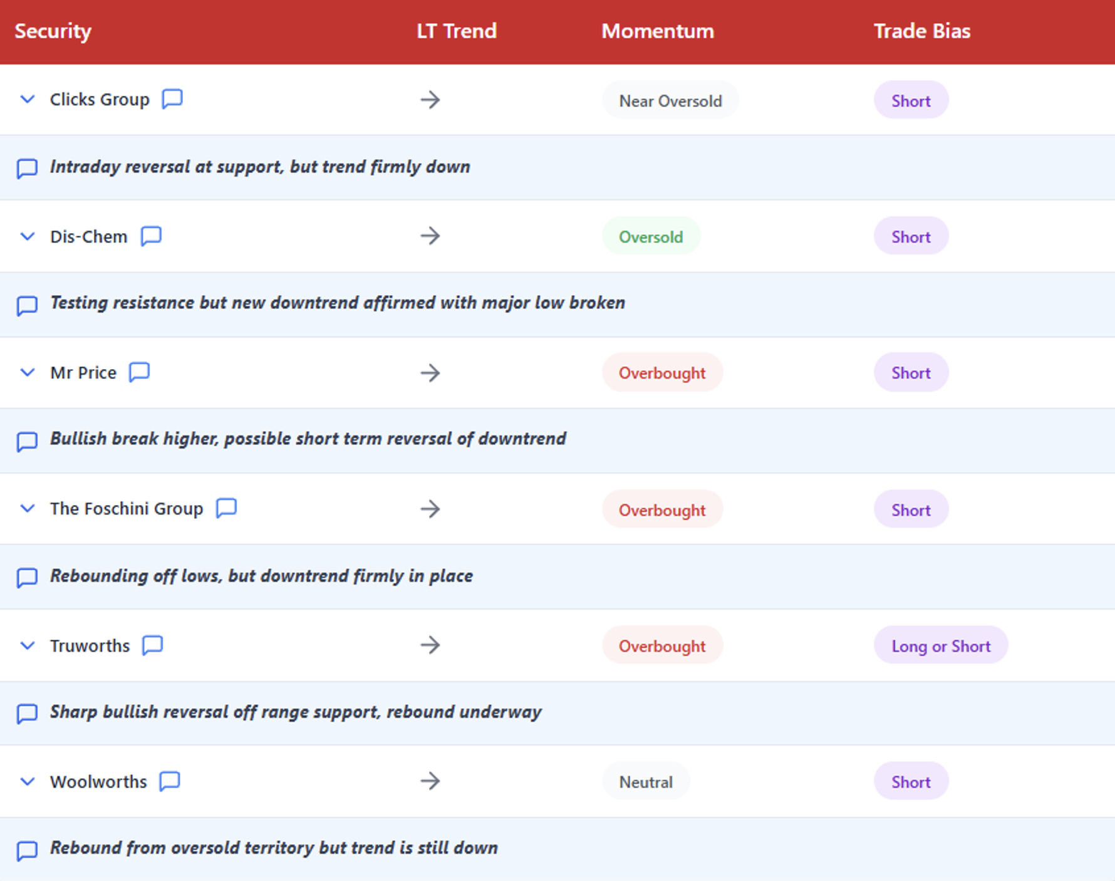Click note 'Rebounding off lows, but downtrend firmly in place'
Screen dimensions: 1115x881
[x=261, y=576]
